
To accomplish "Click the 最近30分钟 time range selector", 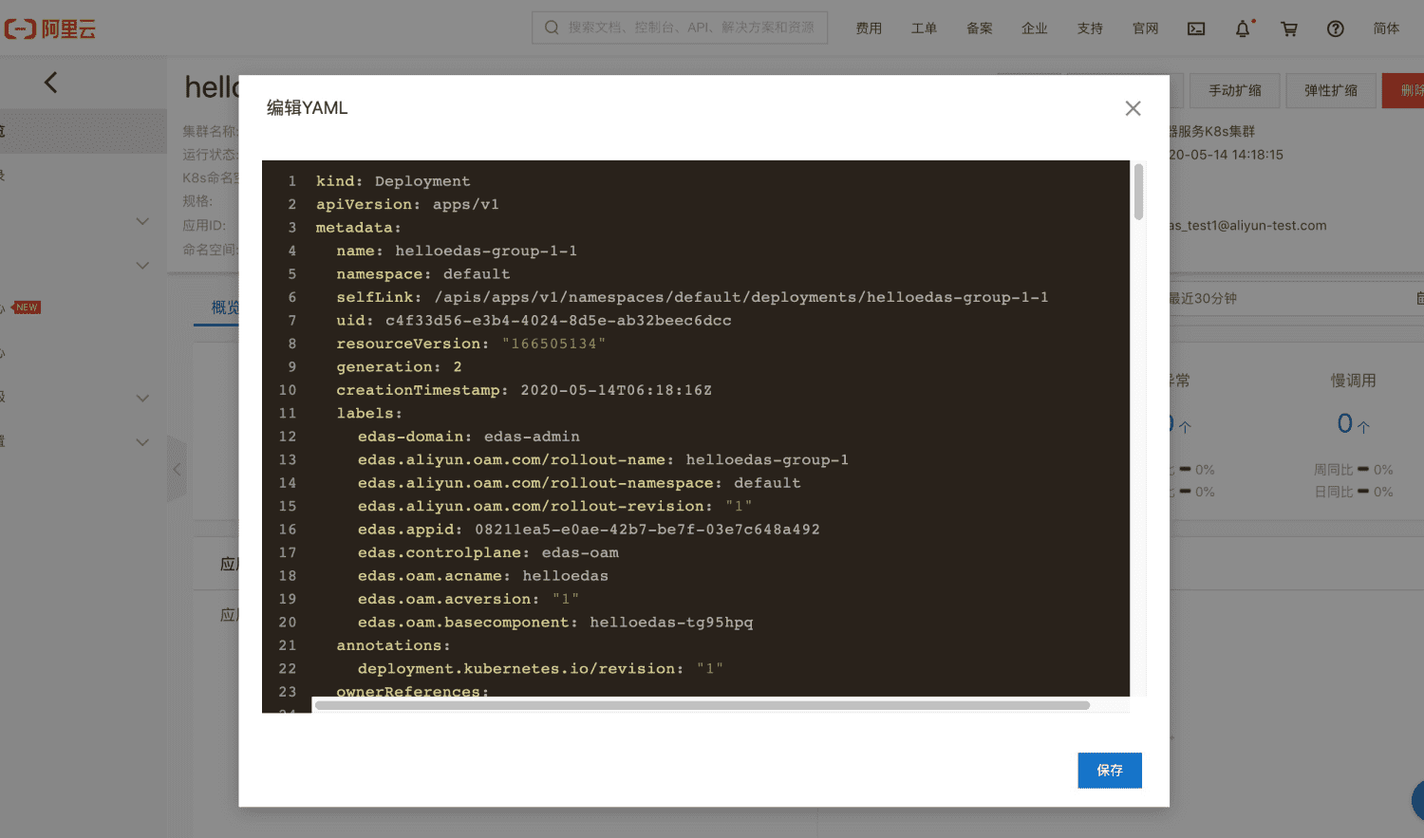I will click(x=1203, y=298).
